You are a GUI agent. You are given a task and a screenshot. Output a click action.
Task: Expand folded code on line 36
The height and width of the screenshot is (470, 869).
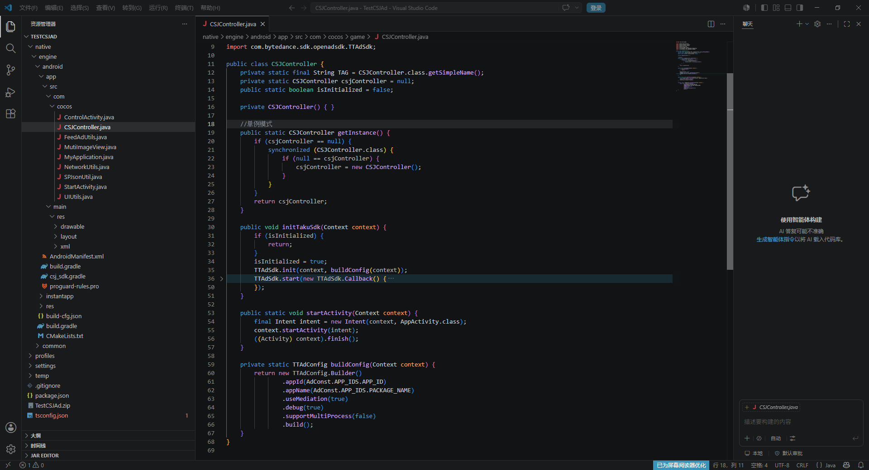click(222, 279)
